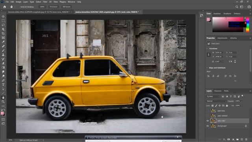Delete layer using the trash icon
Screen dimensions: 252x142
(246, 139)
